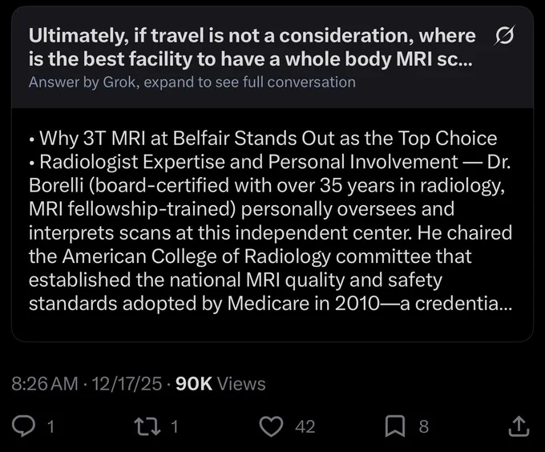
Task: Click the reply count of 1
Action: click(50, 426)
